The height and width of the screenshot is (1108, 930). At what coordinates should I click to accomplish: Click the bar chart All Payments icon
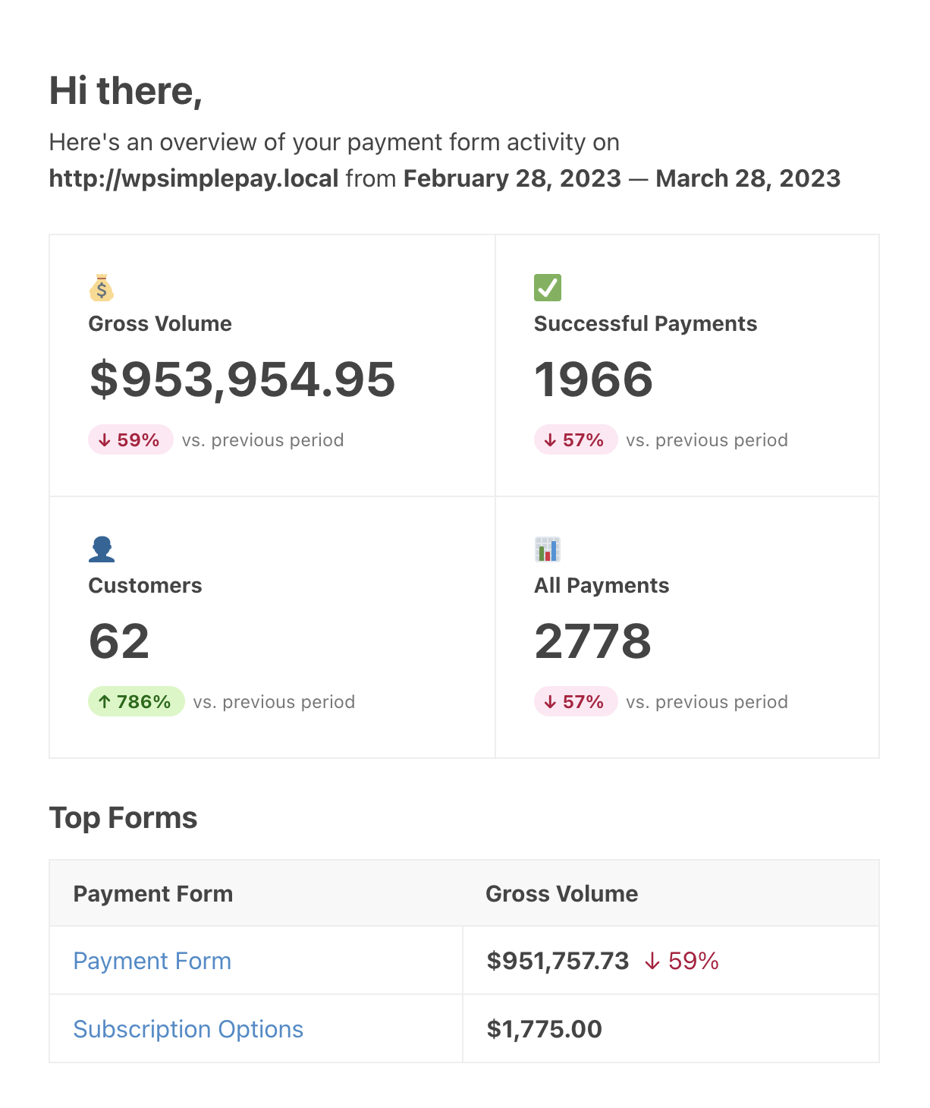tap(547, 549)
